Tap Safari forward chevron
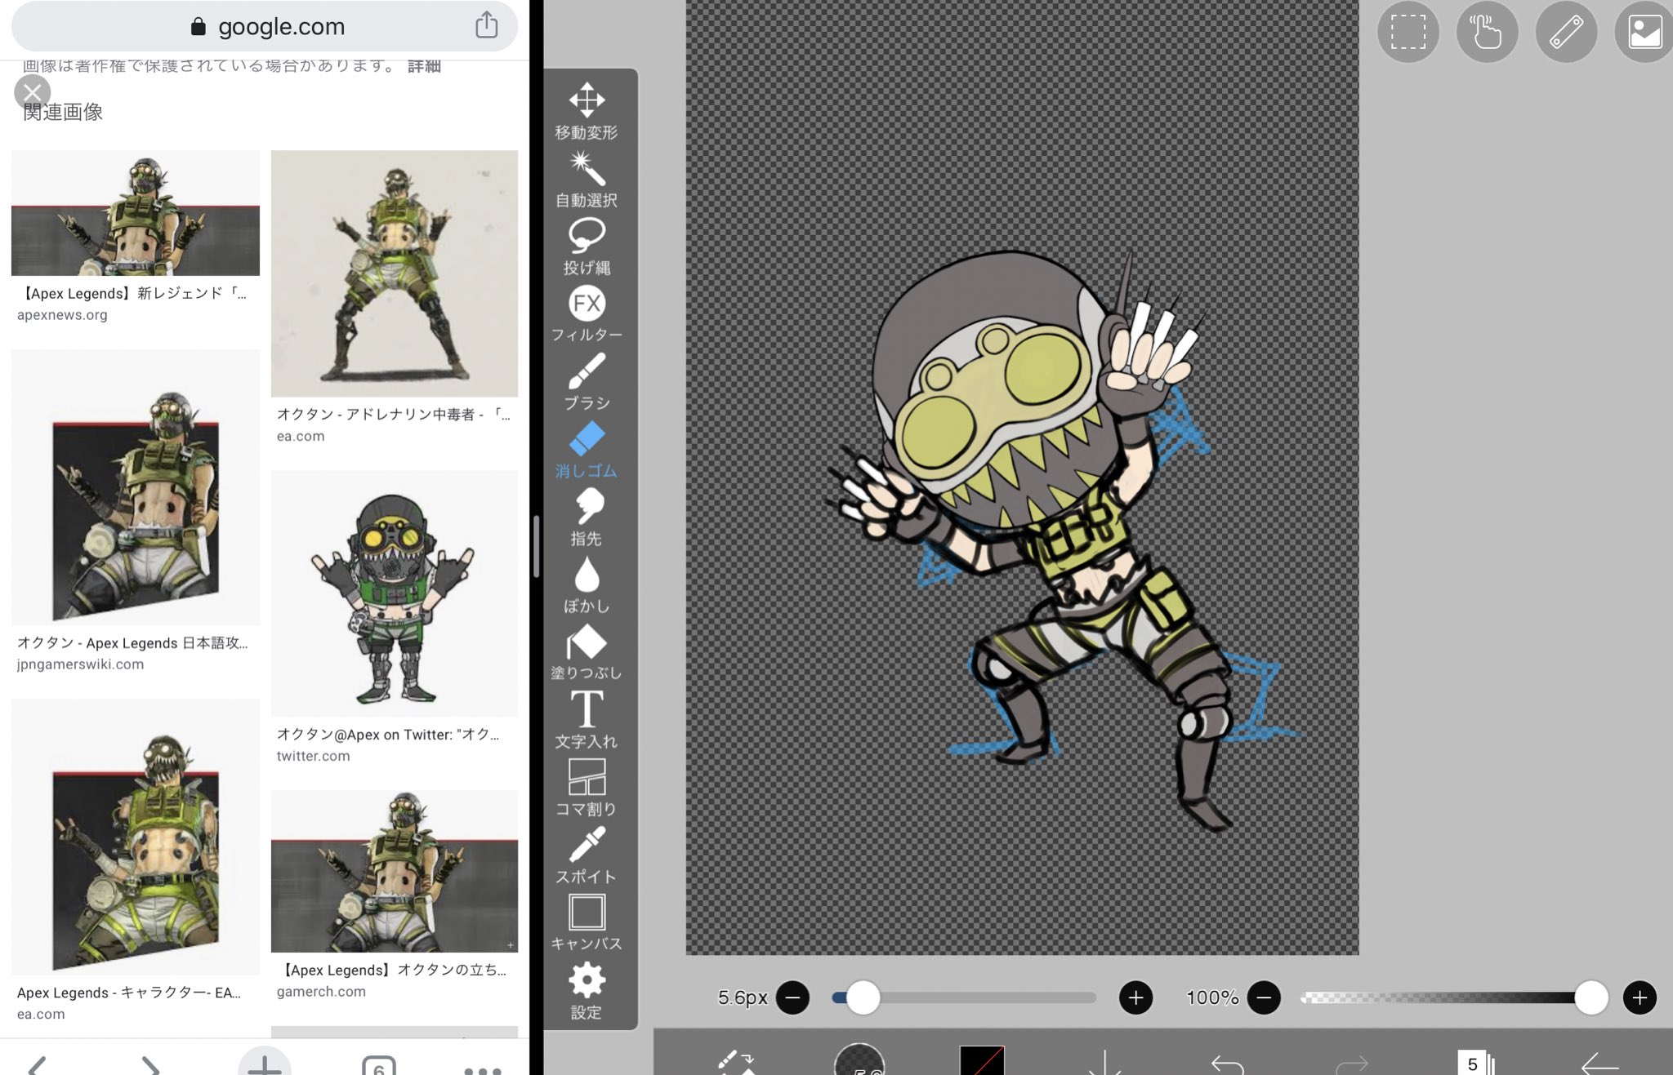Viewport: 1673px width, 1075px height. (150, 1064)
